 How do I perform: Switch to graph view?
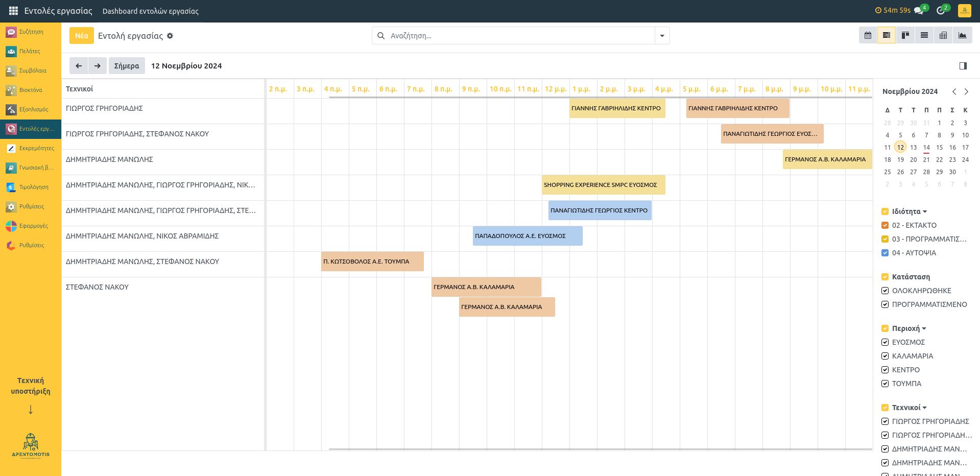(x=962, y=35)
